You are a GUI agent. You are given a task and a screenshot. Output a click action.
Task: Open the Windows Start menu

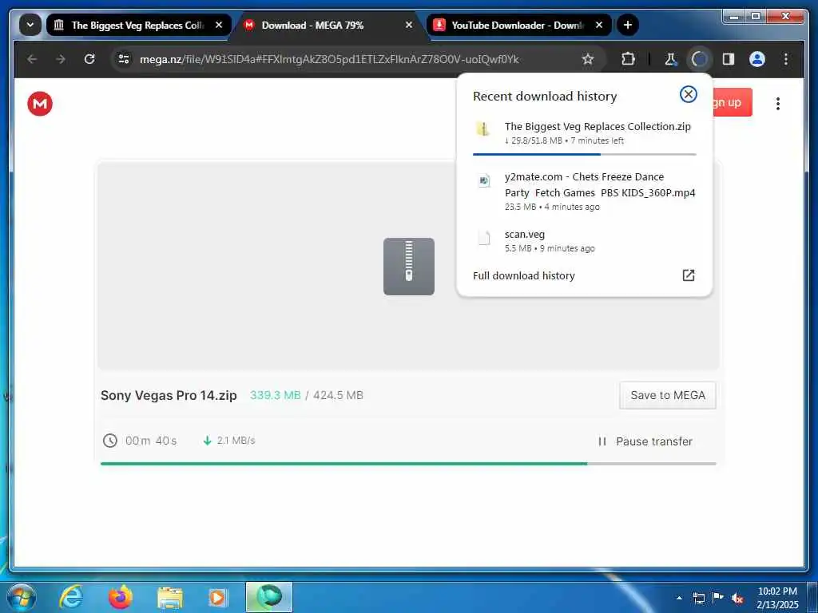click(x=21, y=597)
